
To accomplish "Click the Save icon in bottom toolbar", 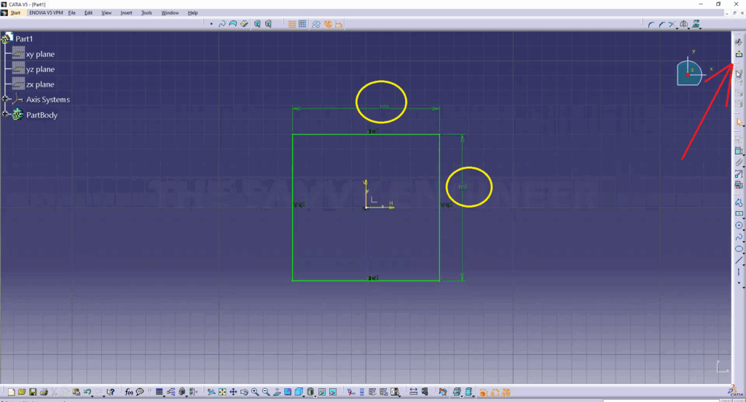I will click(32, 392).
